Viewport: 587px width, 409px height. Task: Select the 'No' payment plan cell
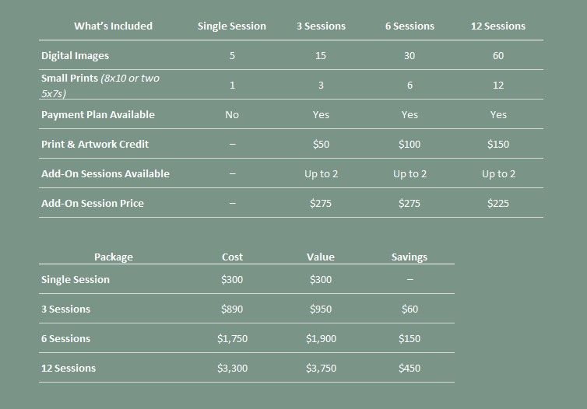click(x=232, y=115)
